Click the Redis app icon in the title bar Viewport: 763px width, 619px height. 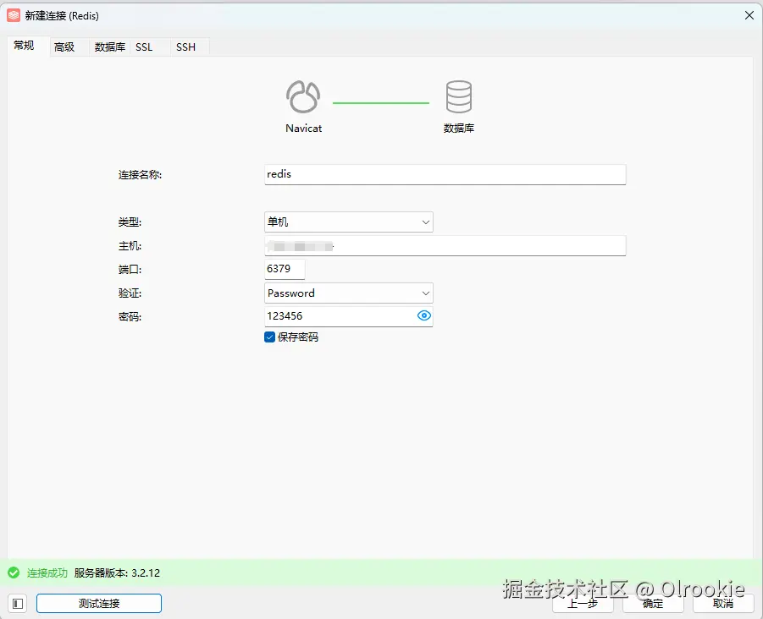pyautogui.click(x=14, y=15)
